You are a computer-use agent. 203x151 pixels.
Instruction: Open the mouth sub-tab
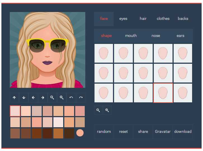[x=131, y=36]
